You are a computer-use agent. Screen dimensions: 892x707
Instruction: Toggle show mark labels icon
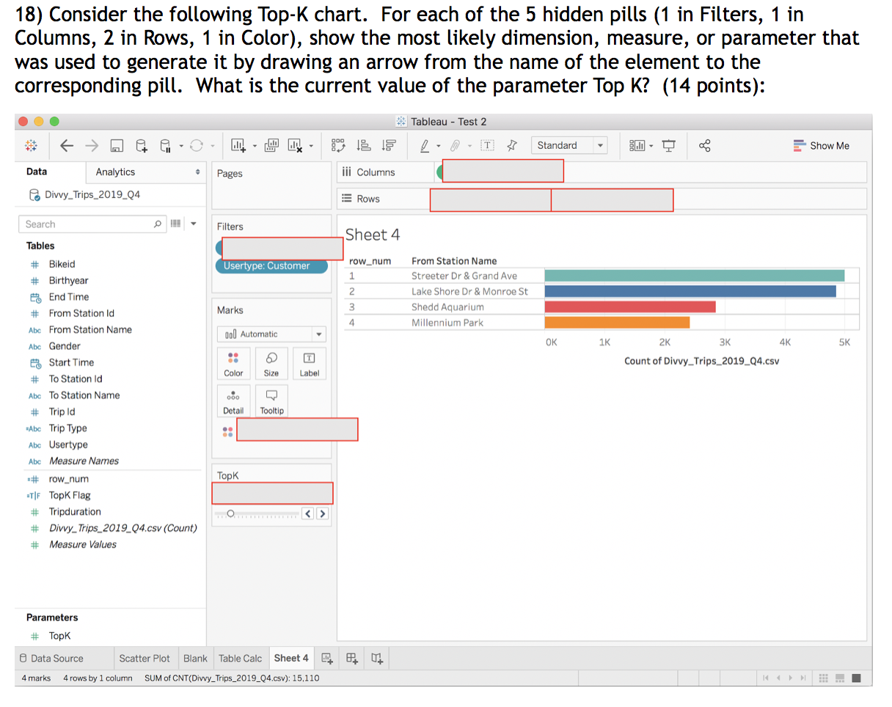[x=488, y=145]
